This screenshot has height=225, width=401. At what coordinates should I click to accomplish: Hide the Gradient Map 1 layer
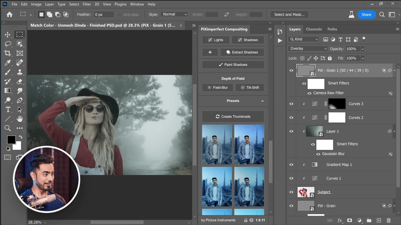pyautogui.click(x=291, y=165)
